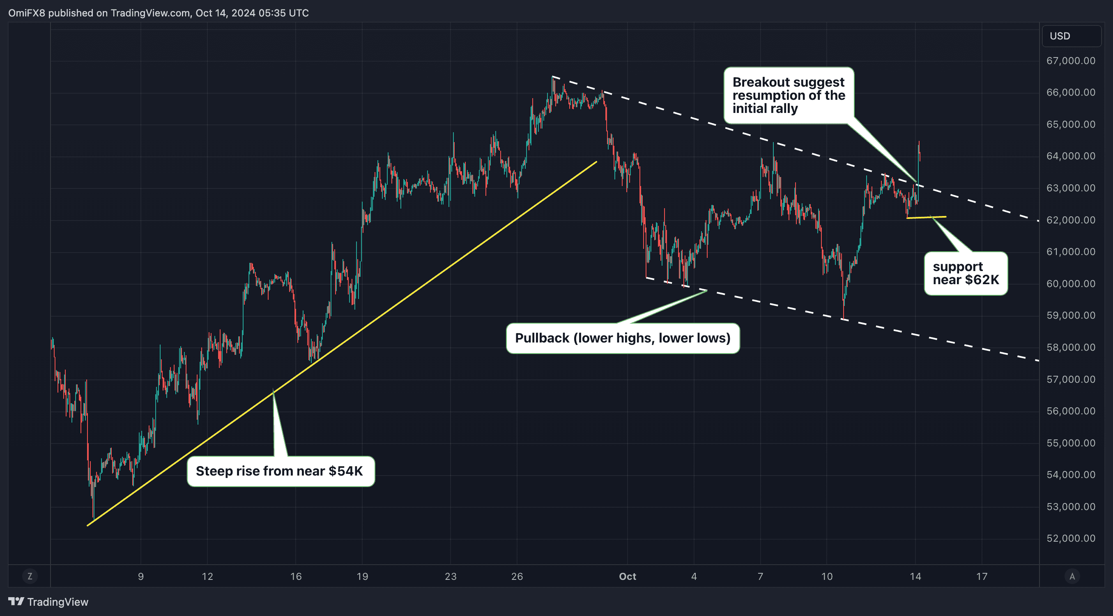This screenshot has width=1113, height=616.
Task: Click the date label 10 on time axis
Action: [827, 576]
